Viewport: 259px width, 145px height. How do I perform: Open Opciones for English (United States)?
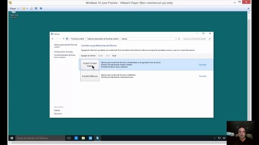[202, 65]
